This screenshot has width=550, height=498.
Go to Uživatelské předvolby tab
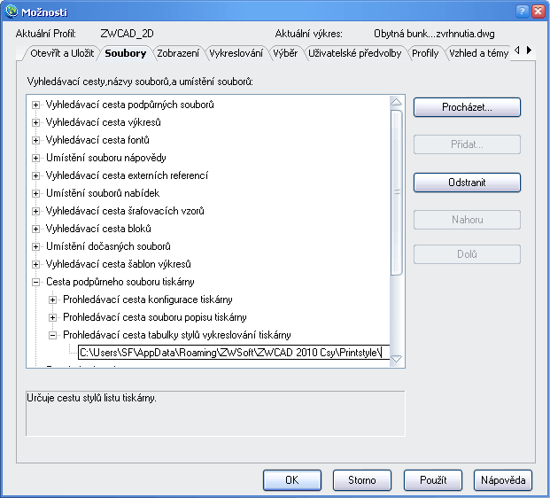coord(354,53)
